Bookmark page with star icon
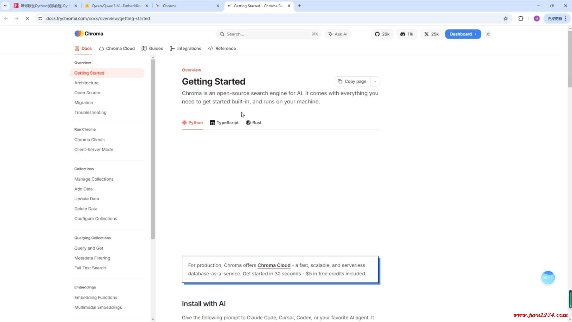 pos(506,18)
